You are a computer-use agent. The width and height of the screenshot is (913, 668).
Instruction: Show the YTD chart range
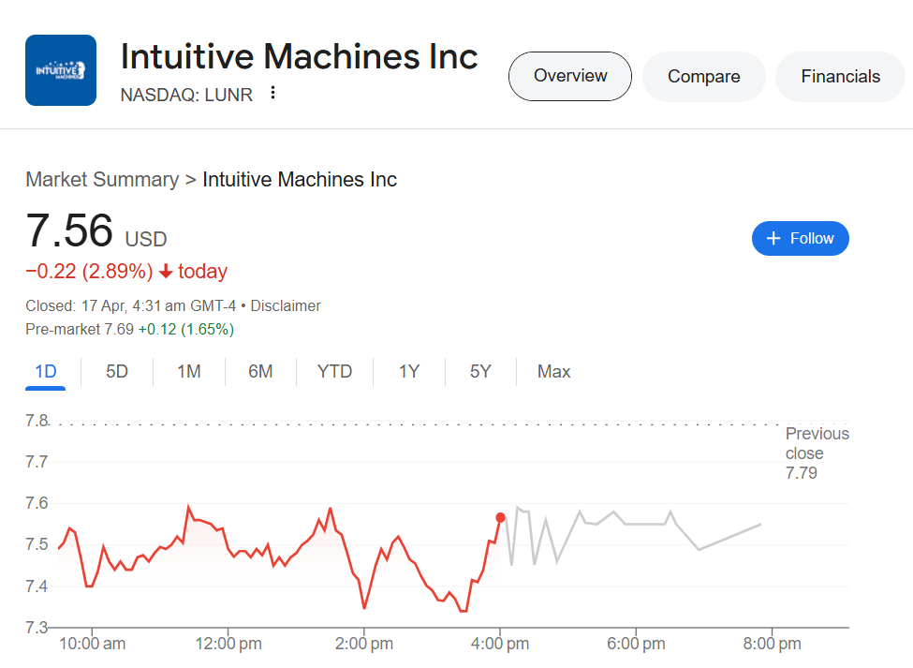(x=334, y=372)
